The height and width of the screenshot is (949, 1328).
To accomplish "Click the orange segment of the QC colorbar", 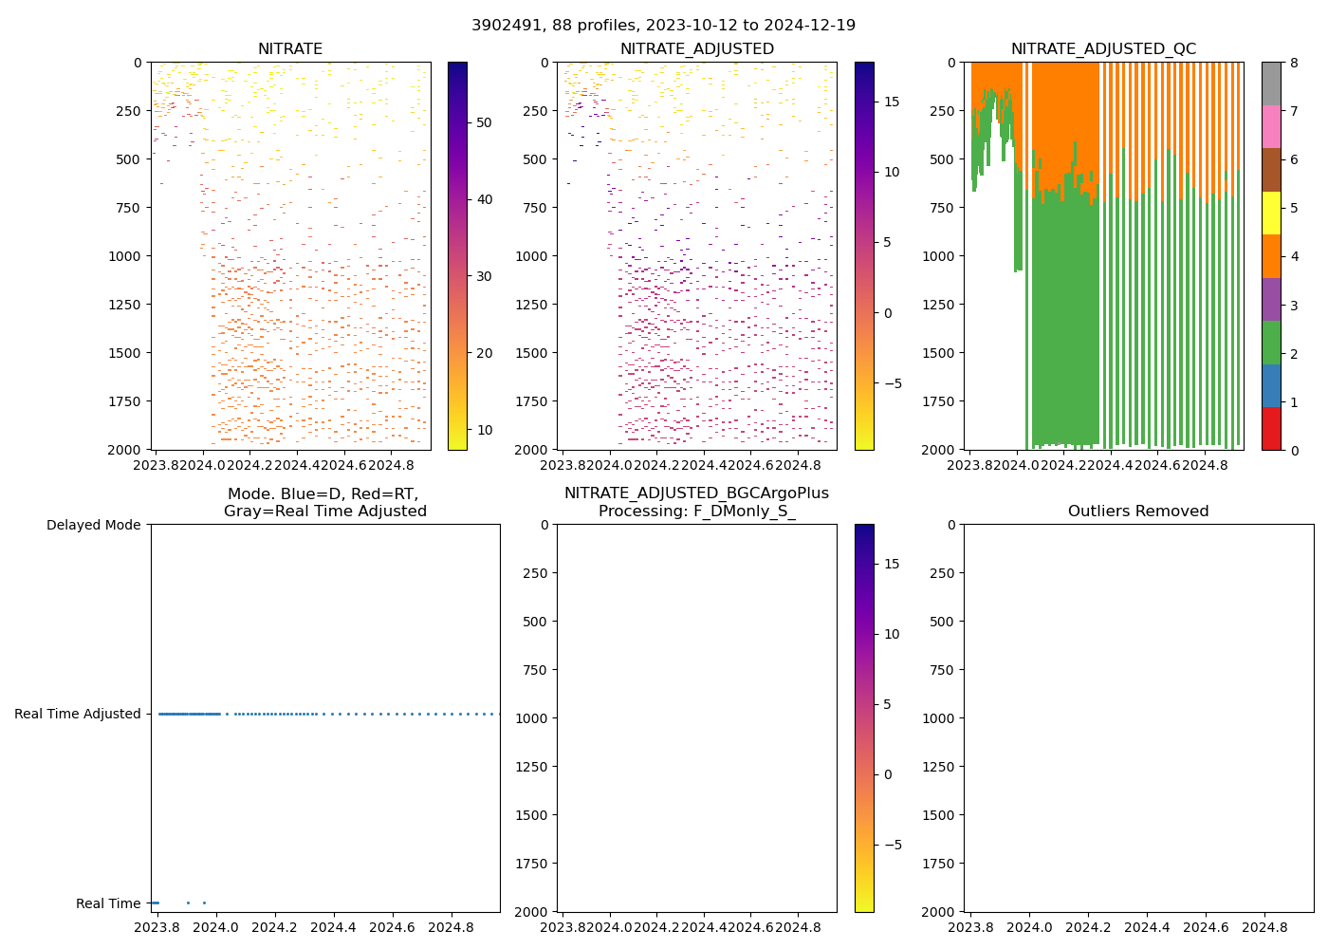I will tap(1271, 256).
